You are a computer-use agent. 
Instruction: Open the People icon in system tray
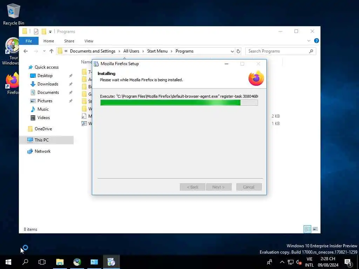(x=270, y=262)
